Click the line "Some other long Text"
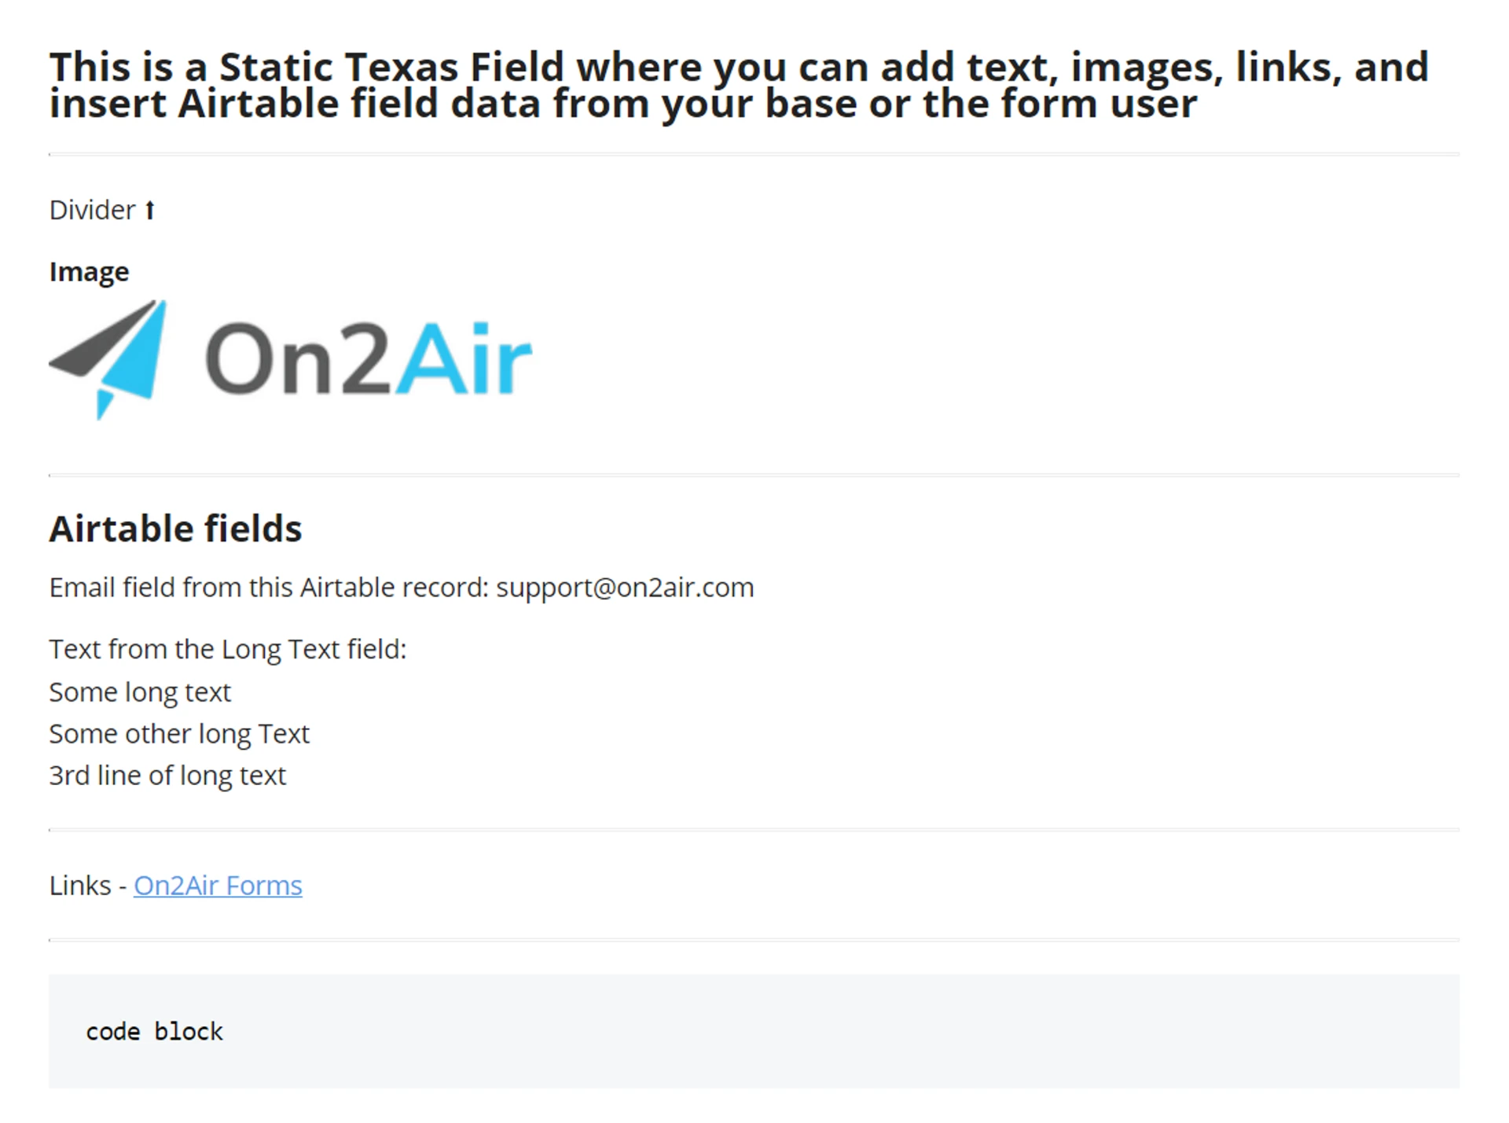Viewport: 1509px width, 1123px height. pos(179,734)
